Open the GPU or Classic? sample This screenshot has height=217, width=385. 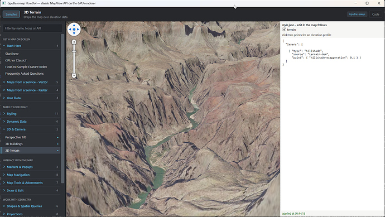coord(31,60)
